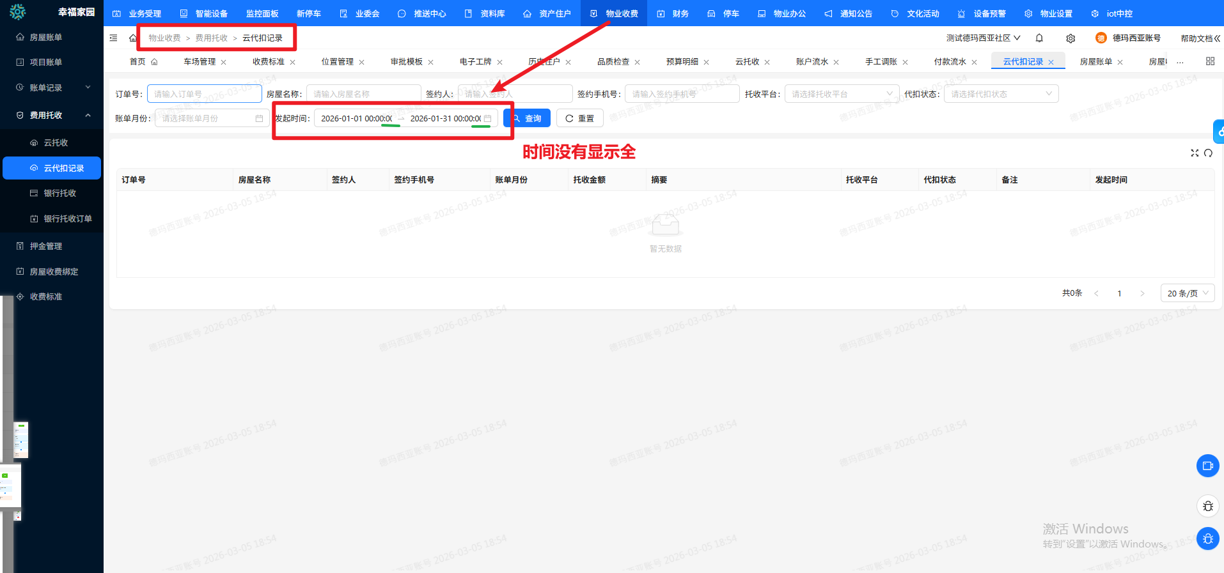The image size is (1224, 573).
Task: Click the sidebar collapse hamburger icon
Action: point(114,38)
